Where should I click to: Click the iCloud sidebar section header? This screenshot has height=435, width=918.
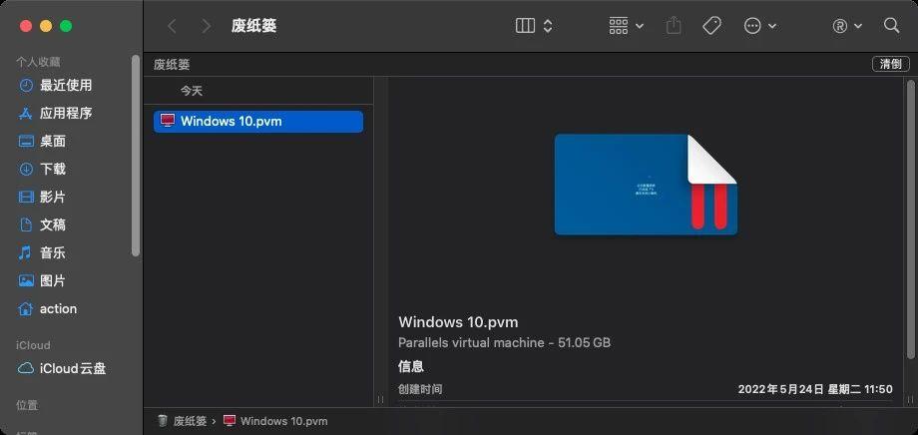[x=33, y=345]
